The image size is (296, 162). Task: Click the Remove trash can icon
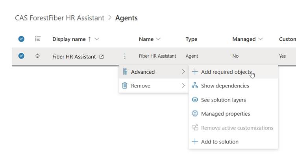pyautogui.click(x=125, y=86)
